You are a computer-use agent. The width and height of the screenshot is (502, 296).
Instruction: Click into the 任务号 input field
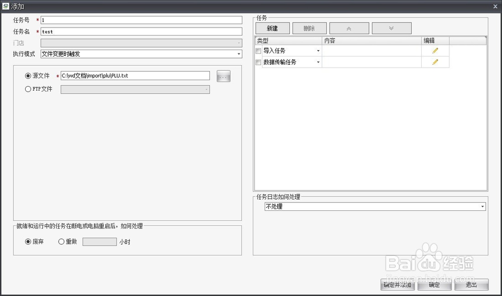[141, 20]
